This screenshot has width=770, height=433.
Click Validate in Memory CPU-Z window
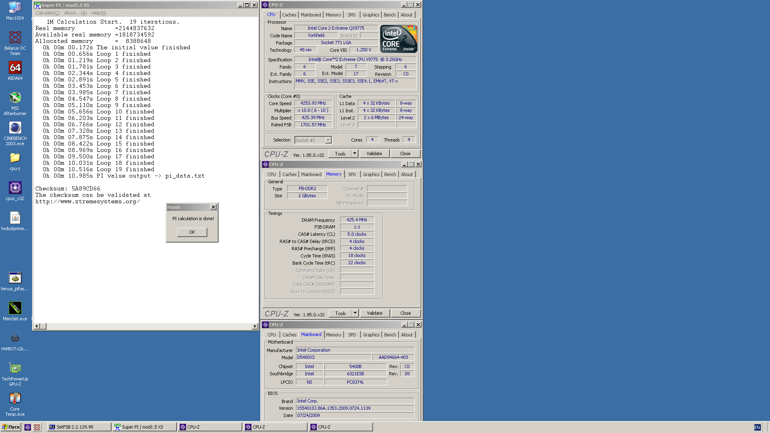tap(375, 313)
